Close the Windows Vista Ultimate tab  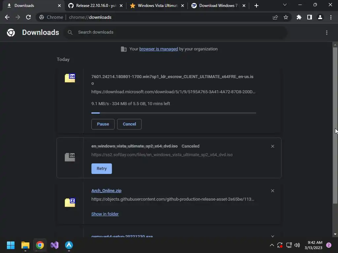(183, 6)
